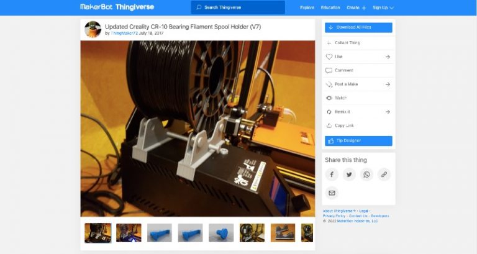This screenshot has height=254, width=477.
Task: Click the title 'Updated Creality CR-10 Bearing Filament Spool Holder (V7)'
Action: click(183, 27)
